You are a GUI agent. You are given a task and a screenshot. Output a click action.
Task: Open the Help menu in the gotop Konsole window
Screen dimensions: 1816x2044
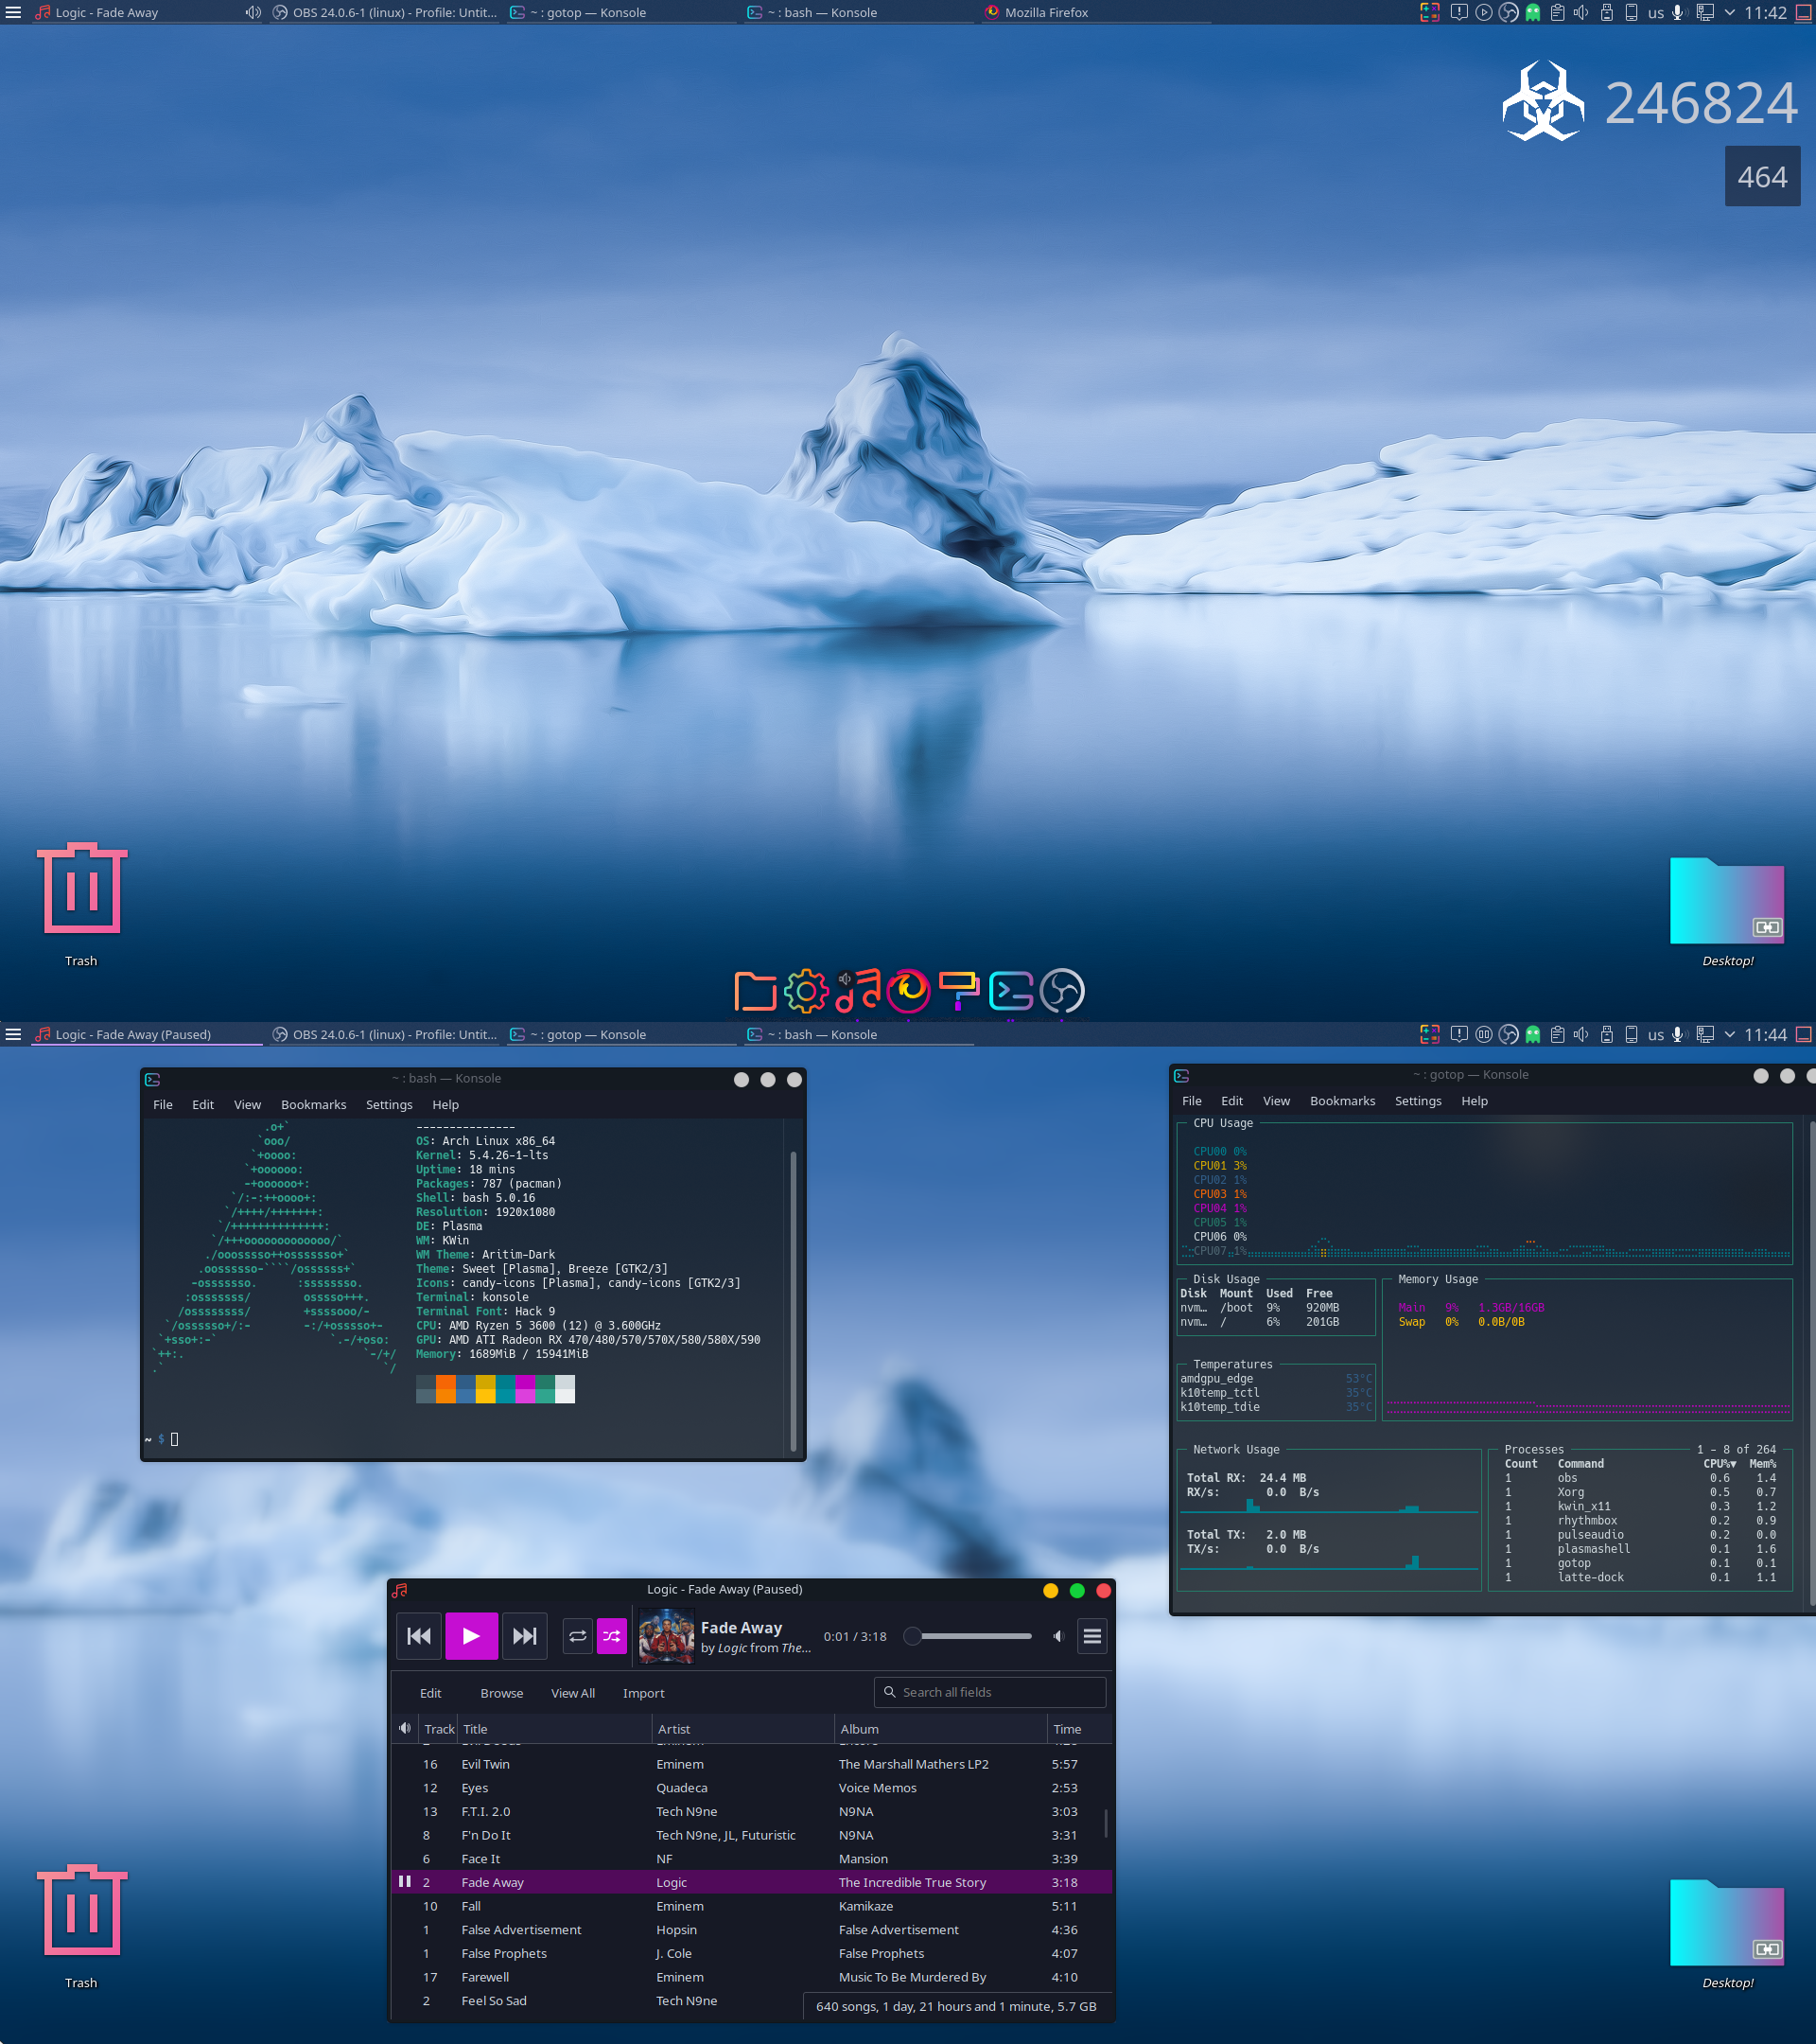(1475, 1101)
